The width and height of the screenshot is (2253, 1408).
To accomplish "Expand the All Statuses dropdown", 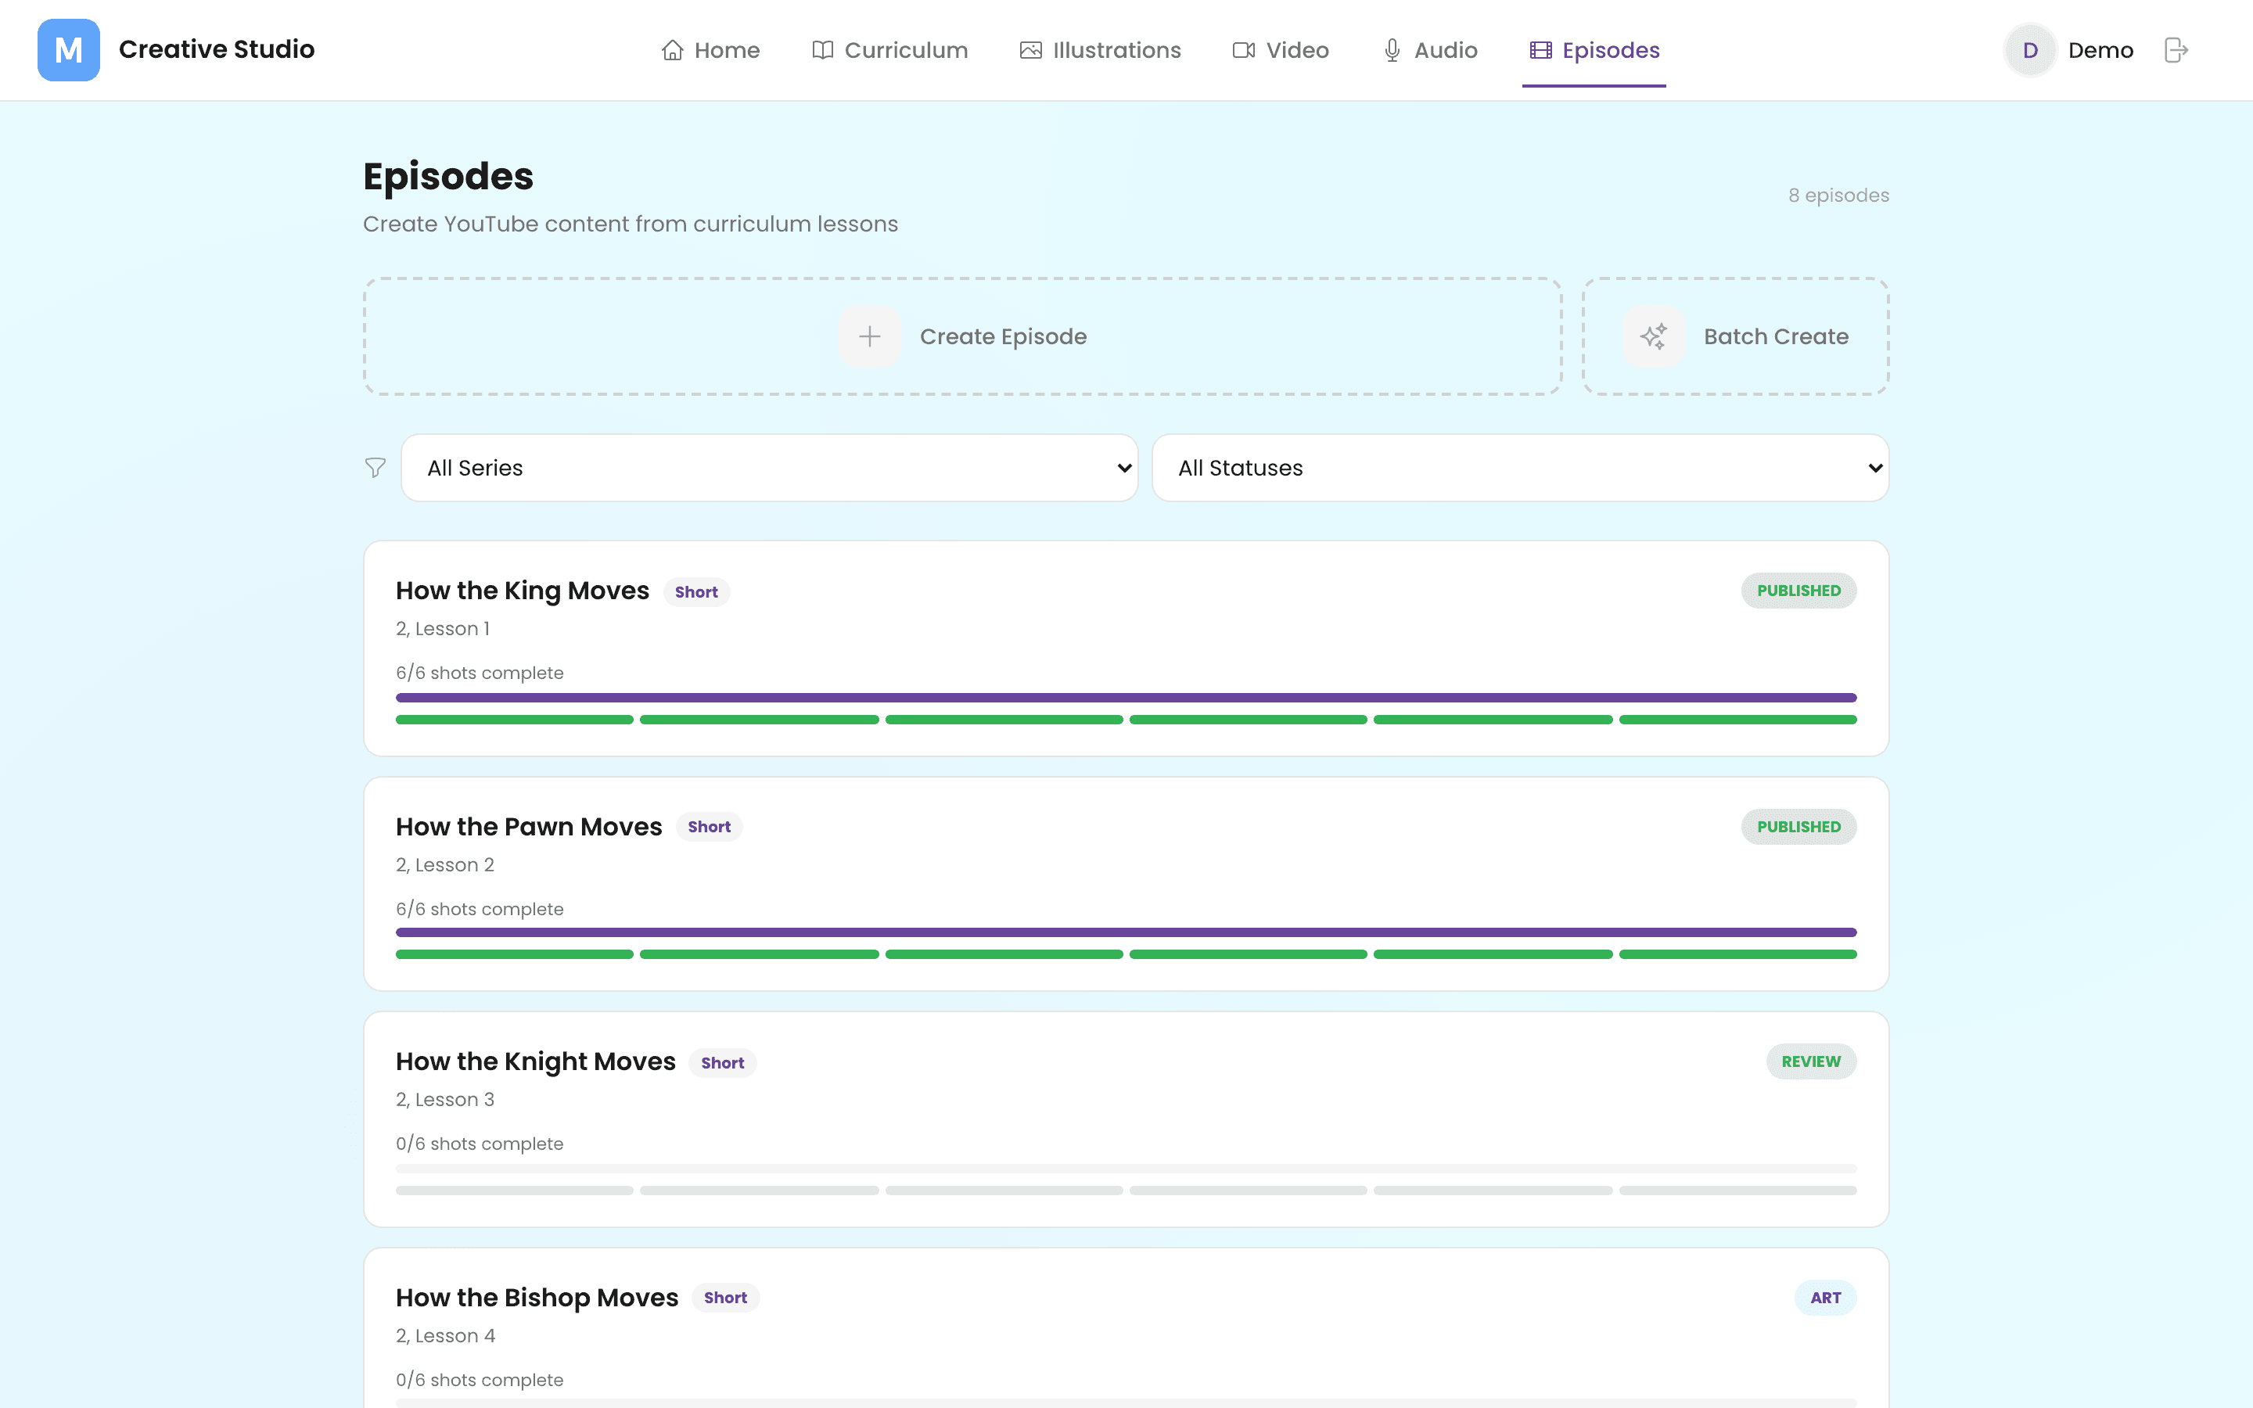I will 1520,468.
